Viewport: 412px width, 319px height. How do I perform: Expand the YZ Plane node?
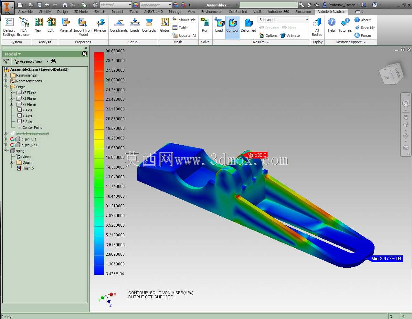[11, 93]
